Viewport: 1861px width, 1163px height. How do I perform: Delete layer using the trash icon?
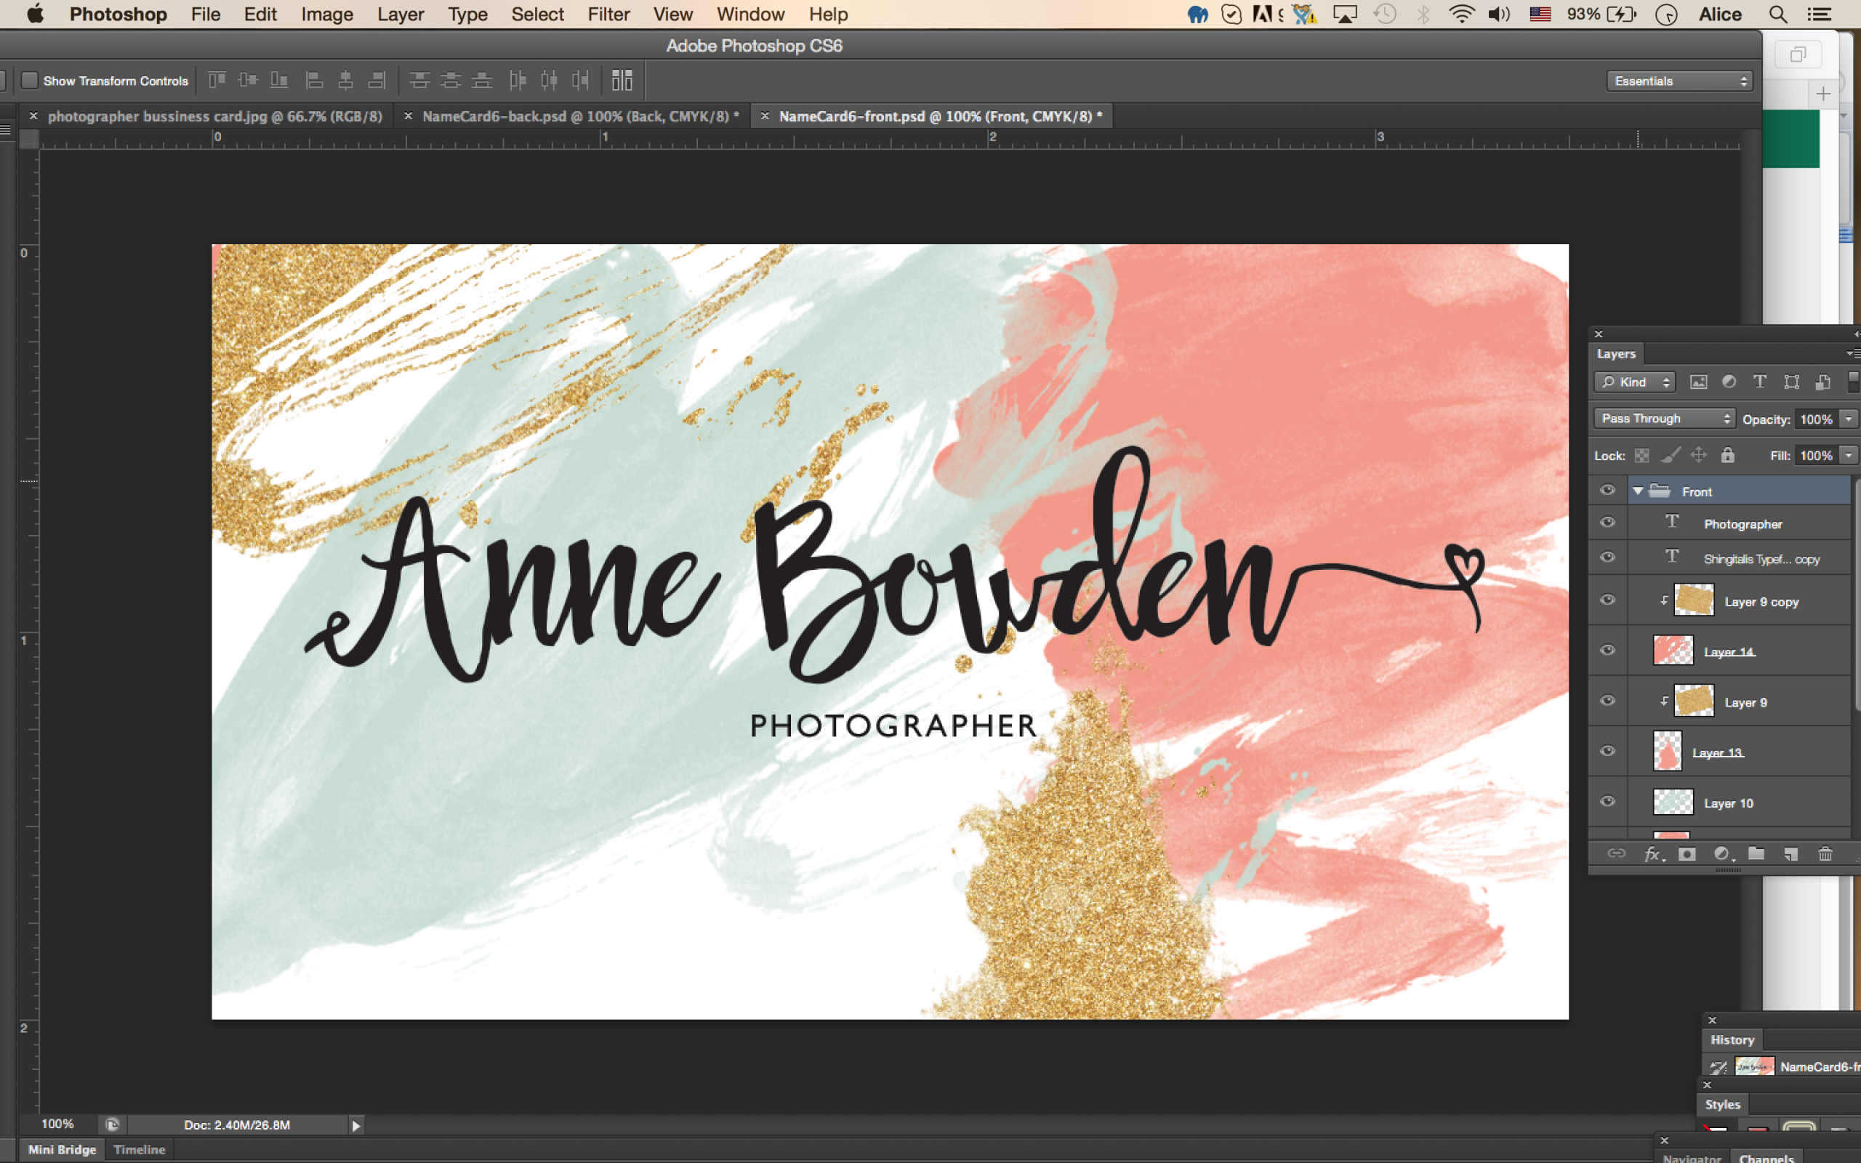(x=1825, y=854)
